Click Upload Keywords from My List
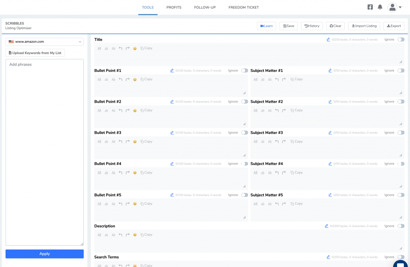Viewport: 410px width, 267px height. point(35,53)
